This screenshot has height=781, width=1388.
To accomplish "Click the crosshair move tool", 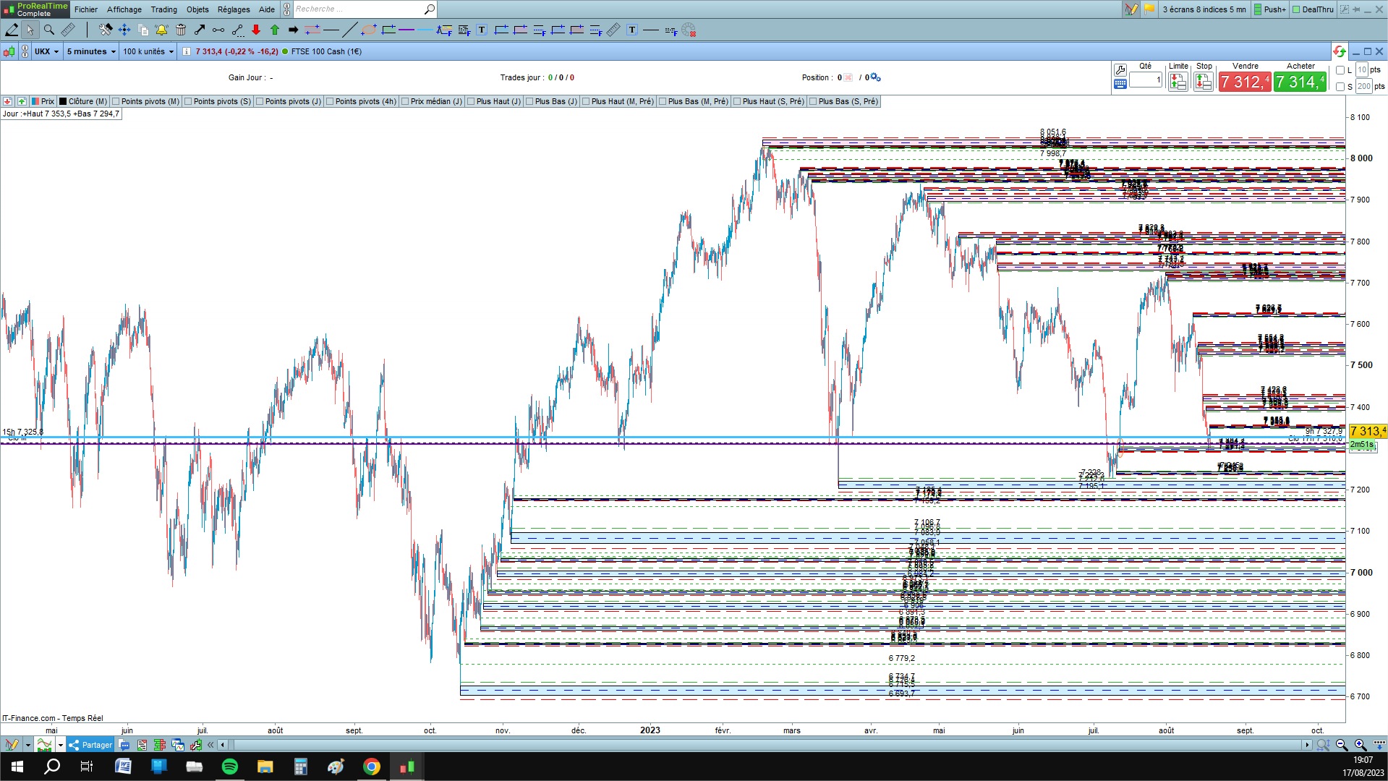I will pos(124,30).
